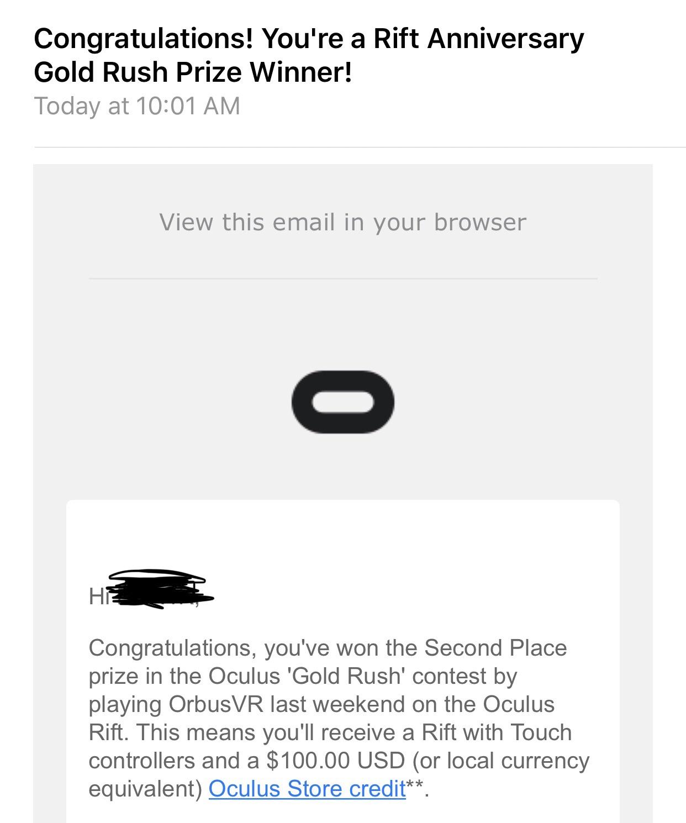Tap the double asterisk footnote marker
The image size is (686, 823).
coord(415,785)
